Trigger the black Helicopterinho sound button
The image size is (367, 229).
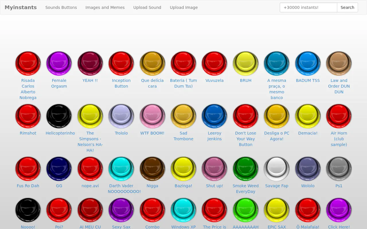point(59,116)
